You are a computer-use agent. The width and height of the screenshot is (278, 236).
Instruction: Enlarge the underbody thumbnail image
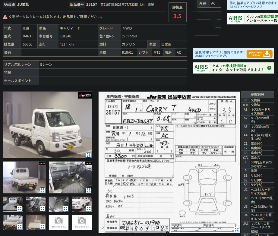[x=43, y=227]
